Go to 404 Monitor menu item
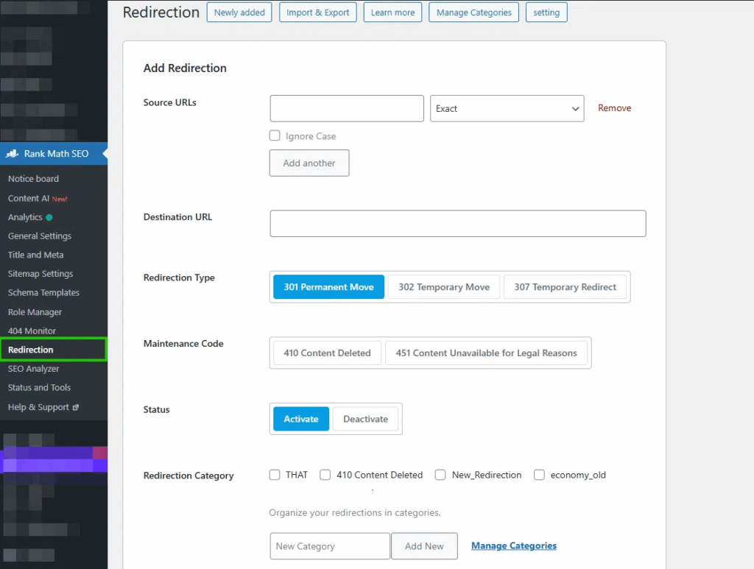Screen dimensions: 754x569 [x=32, y=331]
